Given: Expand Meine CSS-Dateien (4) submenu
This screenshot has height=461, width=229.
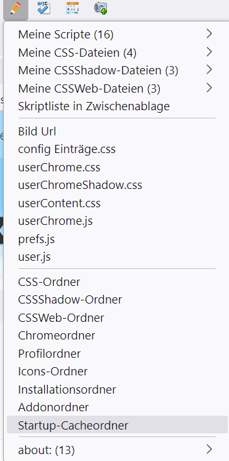Looking at the screenshot, I should coord(117,53).
